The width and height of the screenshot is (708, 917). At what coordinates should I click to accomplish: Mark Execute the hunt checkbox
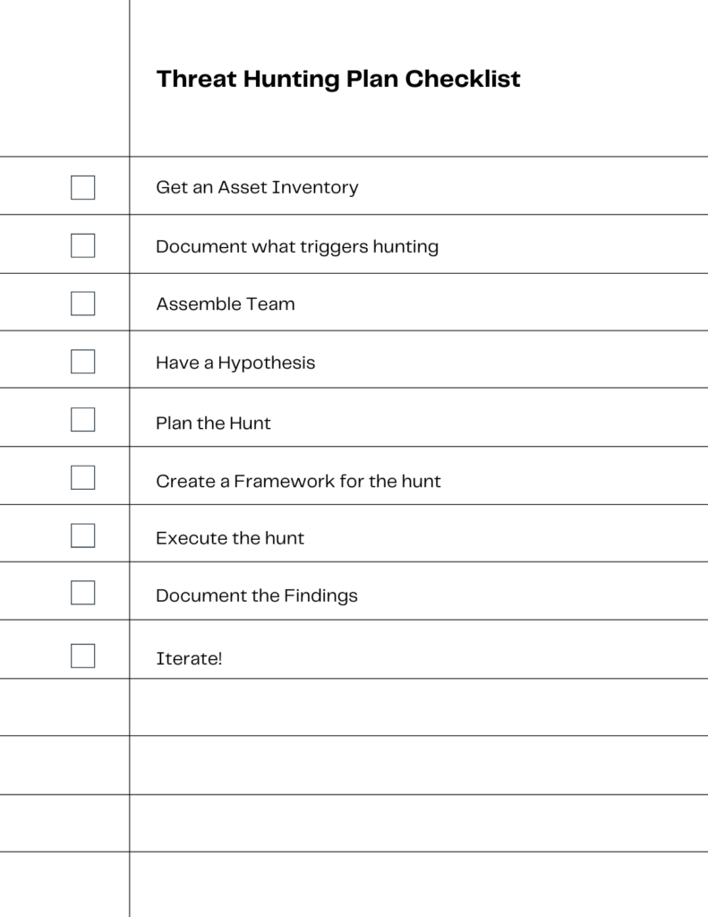coord(83,536)
